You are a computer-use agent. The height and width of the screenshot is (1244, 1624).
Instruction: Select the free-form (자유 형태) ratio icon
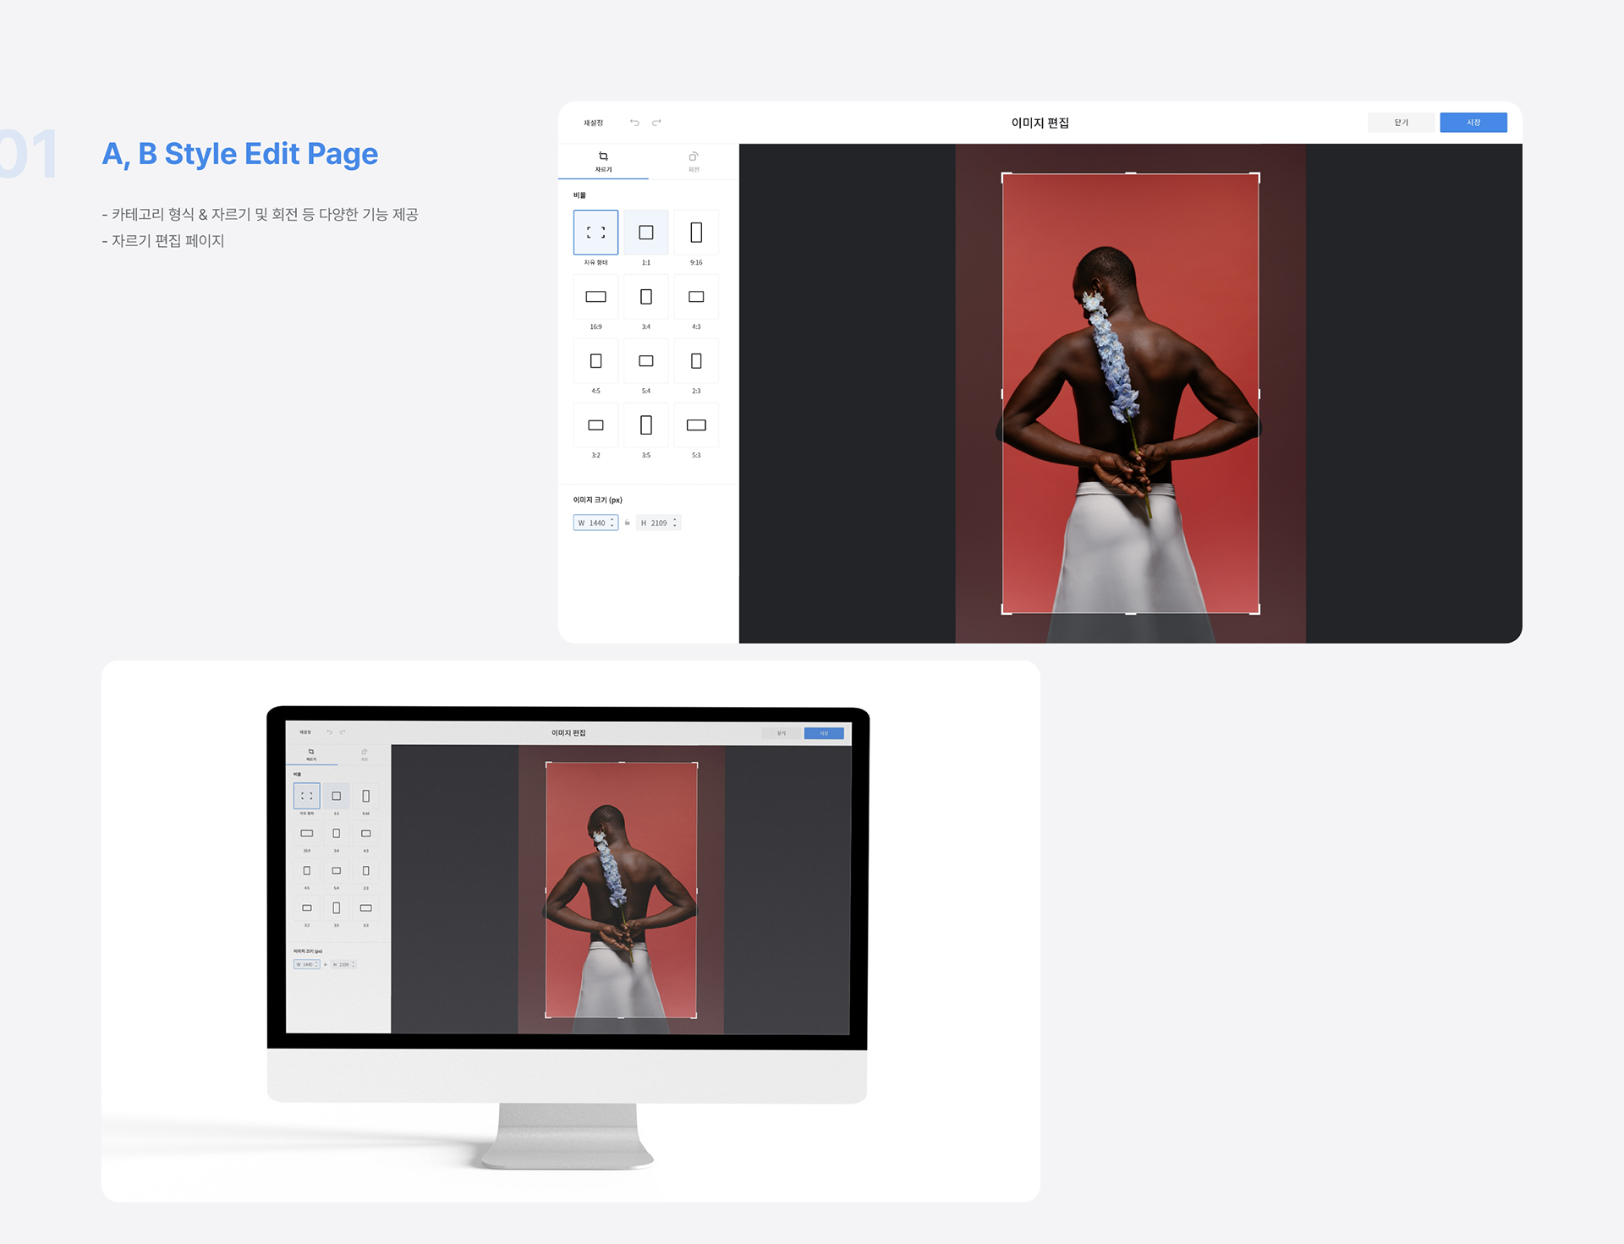(595, 233)
